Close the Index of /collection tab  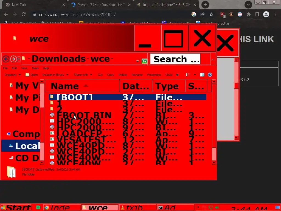[195, 5]
